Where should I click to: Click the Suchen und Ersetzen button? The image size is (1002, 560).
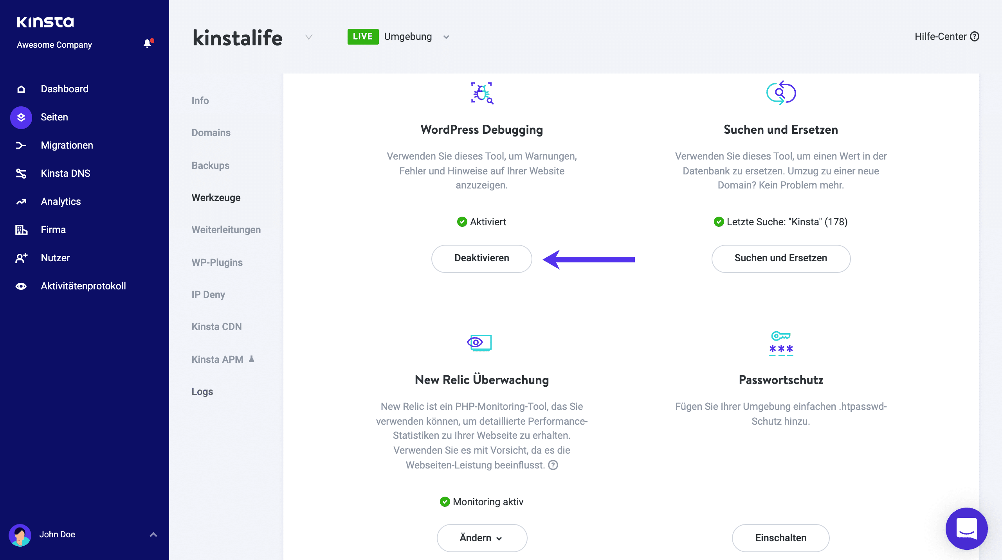click(780, 258)
